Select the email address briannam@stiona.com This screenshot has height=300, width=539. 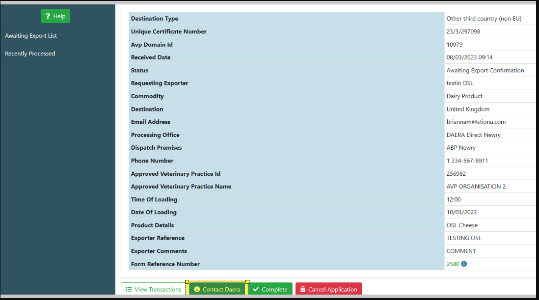476,122
